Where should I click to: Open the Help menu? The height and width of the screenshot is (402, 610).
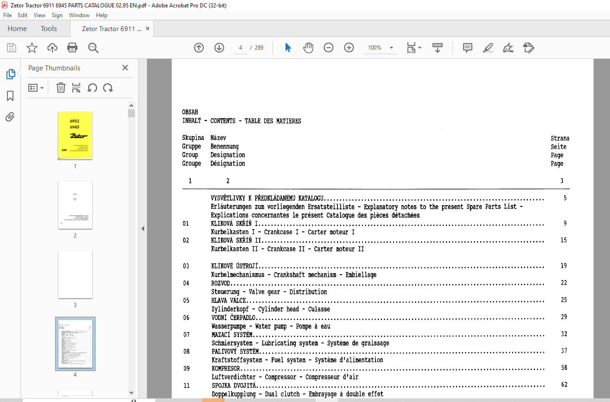click(102, 15)
